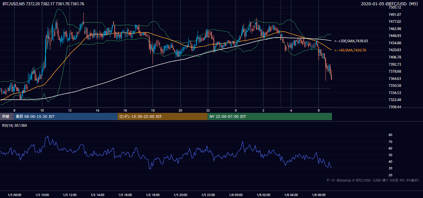
Task: Click the bottom time label 1/5 16:00
Action: [x=125, y=195]
